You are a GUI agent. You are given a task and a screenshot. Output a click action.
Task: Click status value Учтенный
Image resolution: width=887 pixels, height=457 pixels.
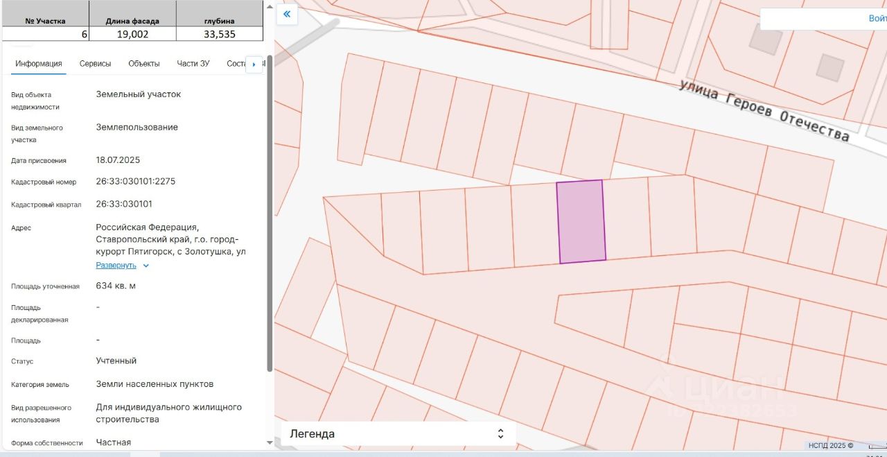point(116,361)
